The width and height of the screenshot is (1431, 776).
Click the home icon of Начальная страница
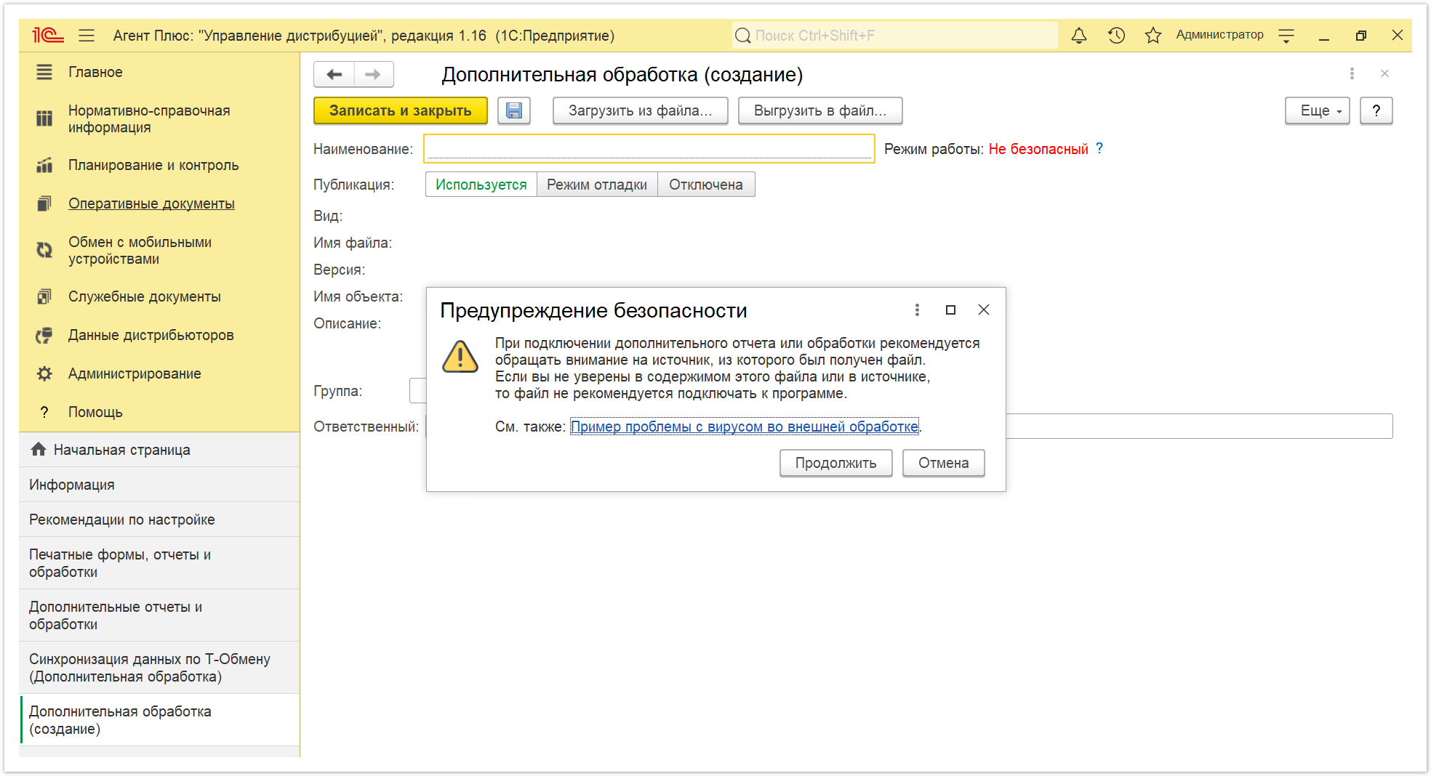point(39,449)
